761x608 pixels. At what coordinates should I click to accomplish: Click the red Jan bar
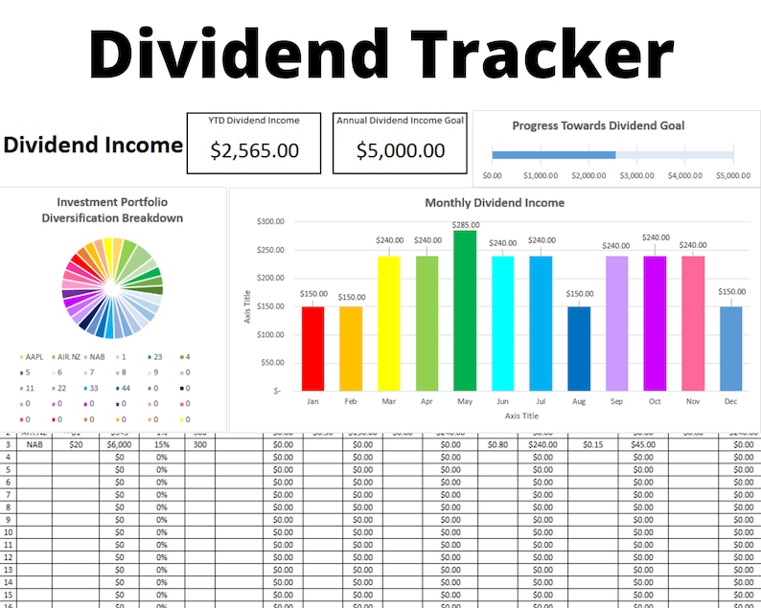point(312,349)
